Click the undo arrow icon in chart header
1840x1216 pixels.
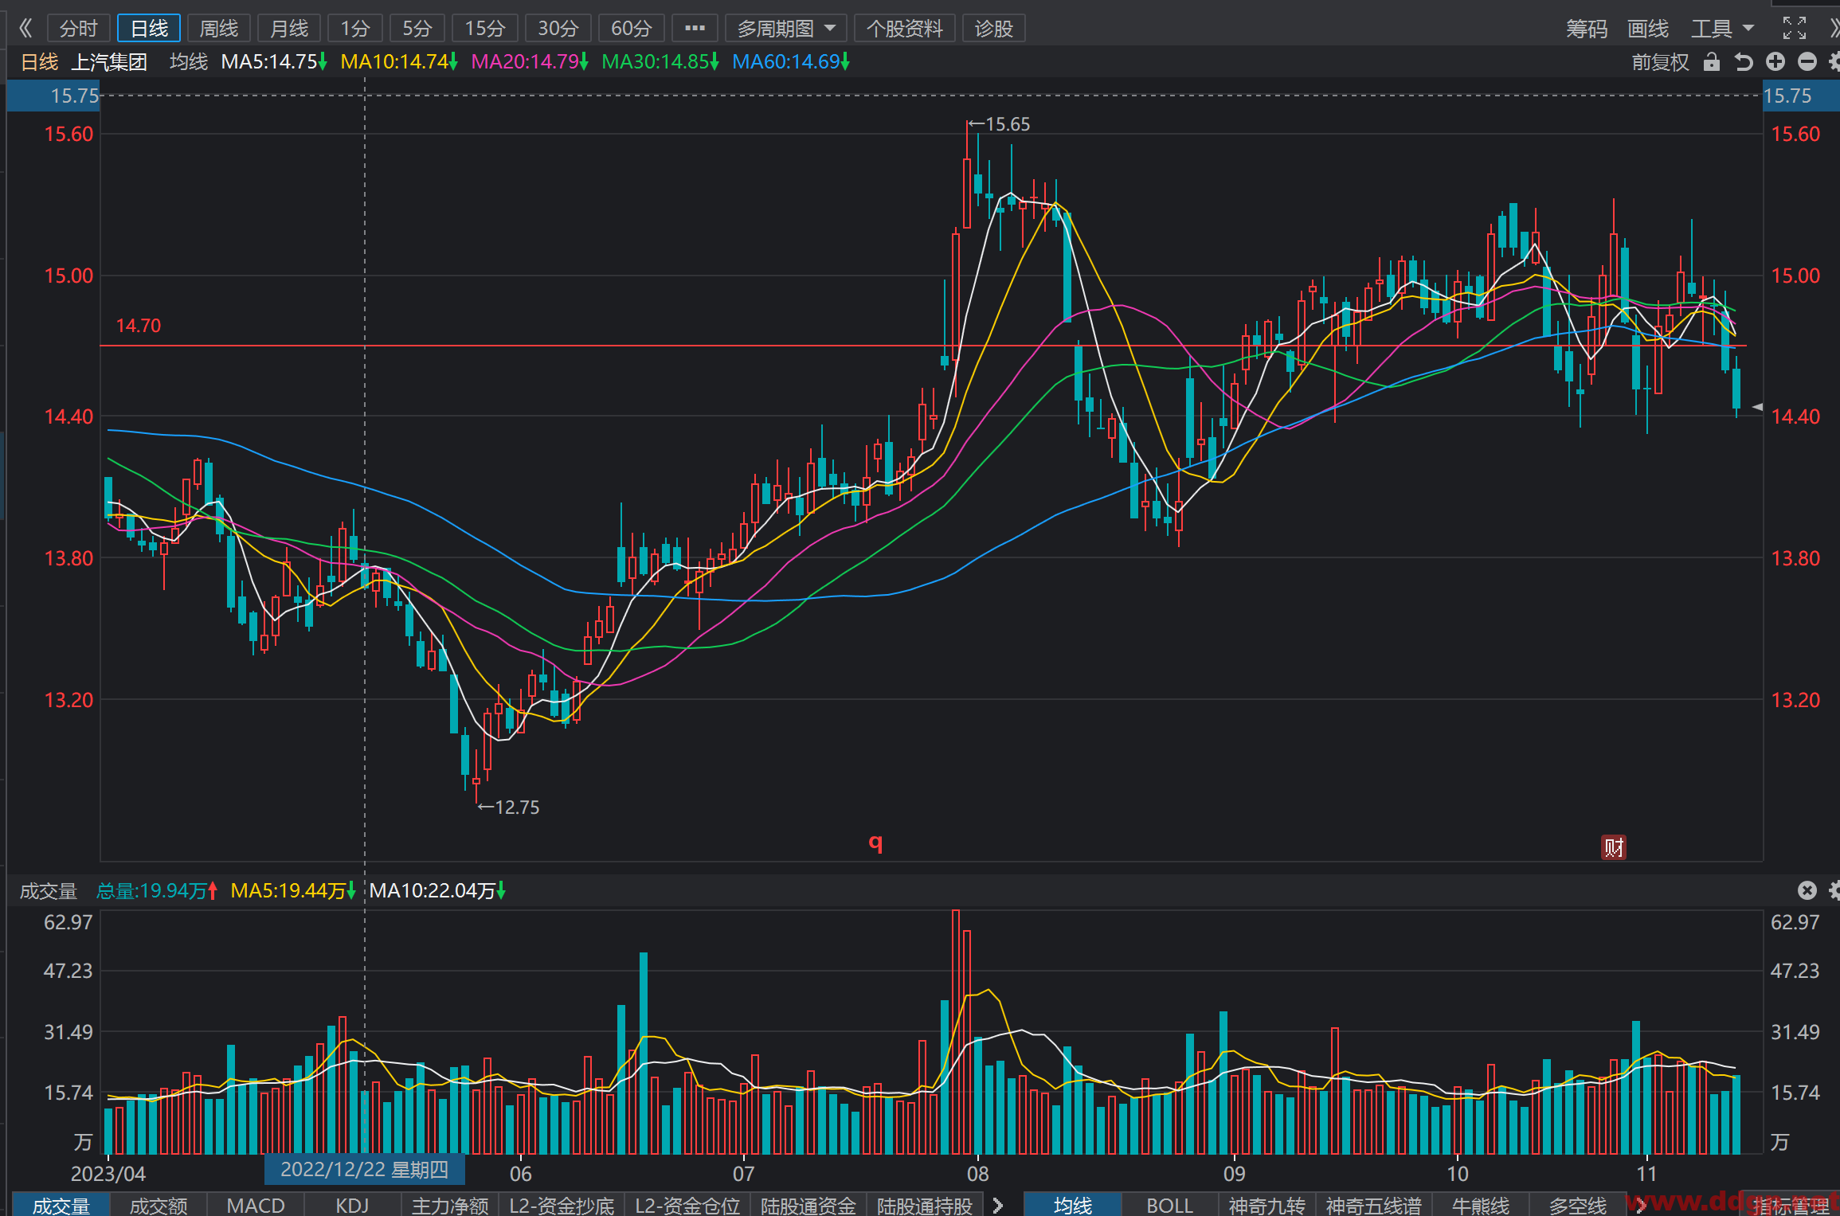coord(1744,61)
